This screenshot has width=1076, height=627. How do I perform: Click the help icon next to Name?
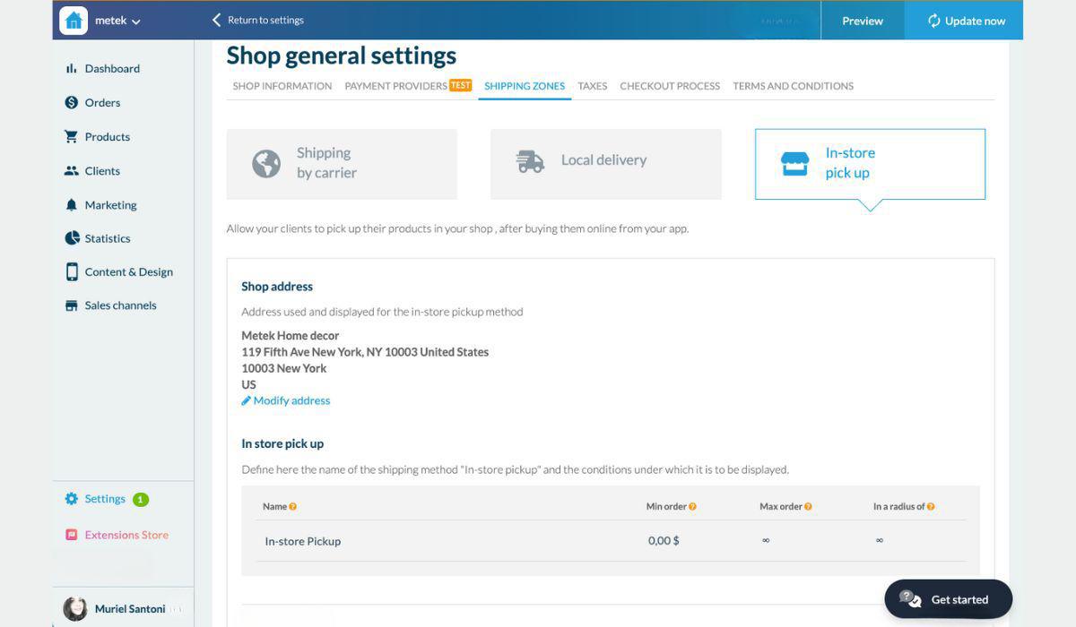pos(293,507)
